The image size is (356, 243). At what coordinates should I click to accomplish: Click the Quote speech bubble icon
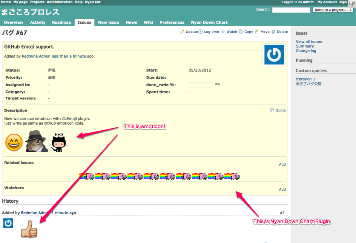click(272, 110)
